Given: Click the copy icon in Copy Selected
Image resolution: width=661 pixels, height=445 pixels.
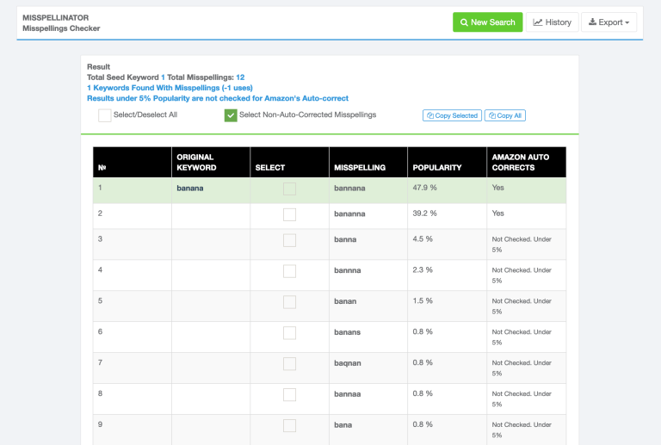Looking at the screenshot, I should [430, 115].
